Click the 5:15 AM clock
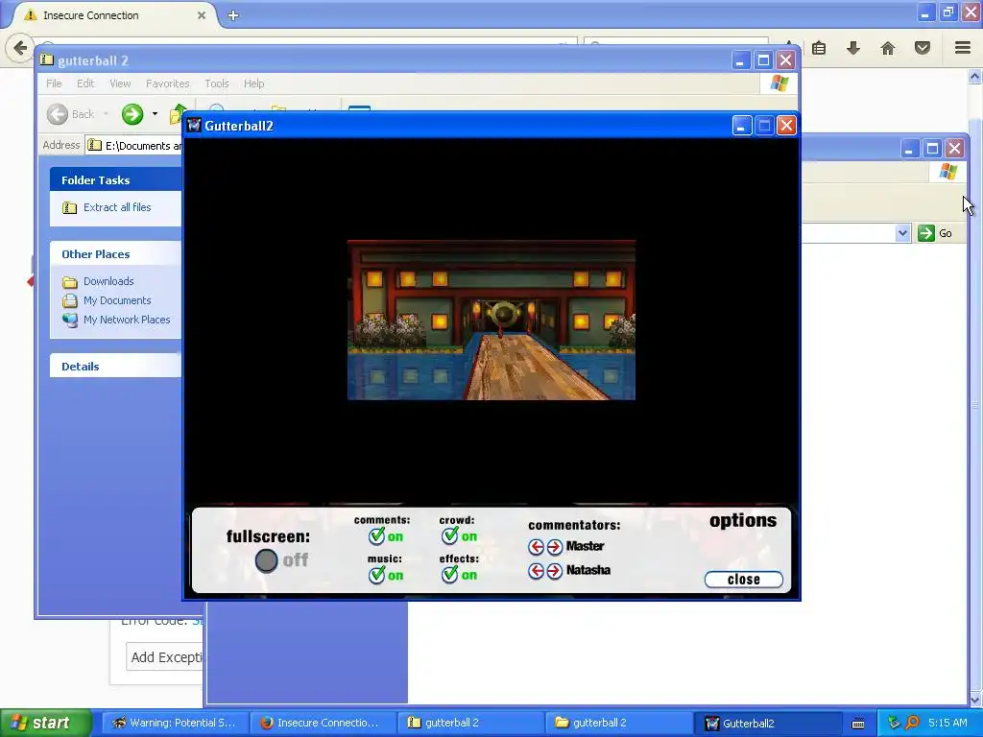Image resolution: width=983 pixels, height=737 pixels. click(947, 723)
